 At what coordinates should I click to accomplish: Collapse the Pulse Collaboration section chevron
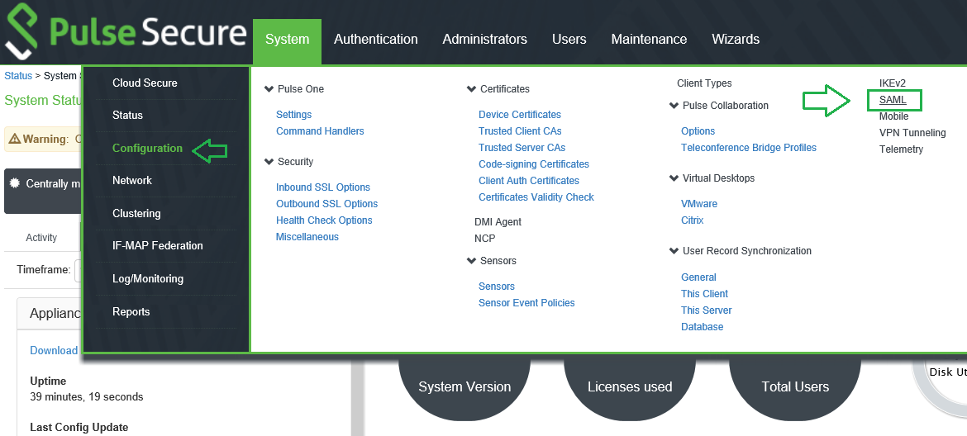pyautogui.click(x=674, y=106)
